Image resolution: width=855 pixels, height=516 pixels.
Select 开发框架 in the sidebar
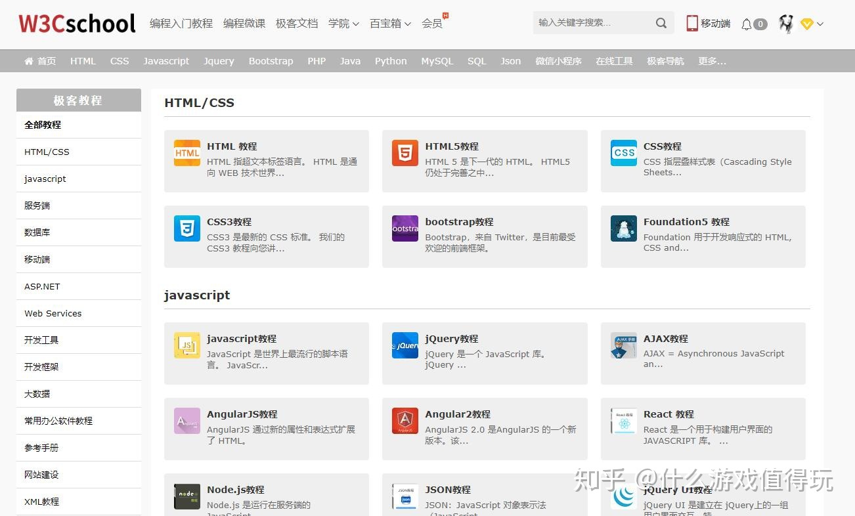click(79, 367)
